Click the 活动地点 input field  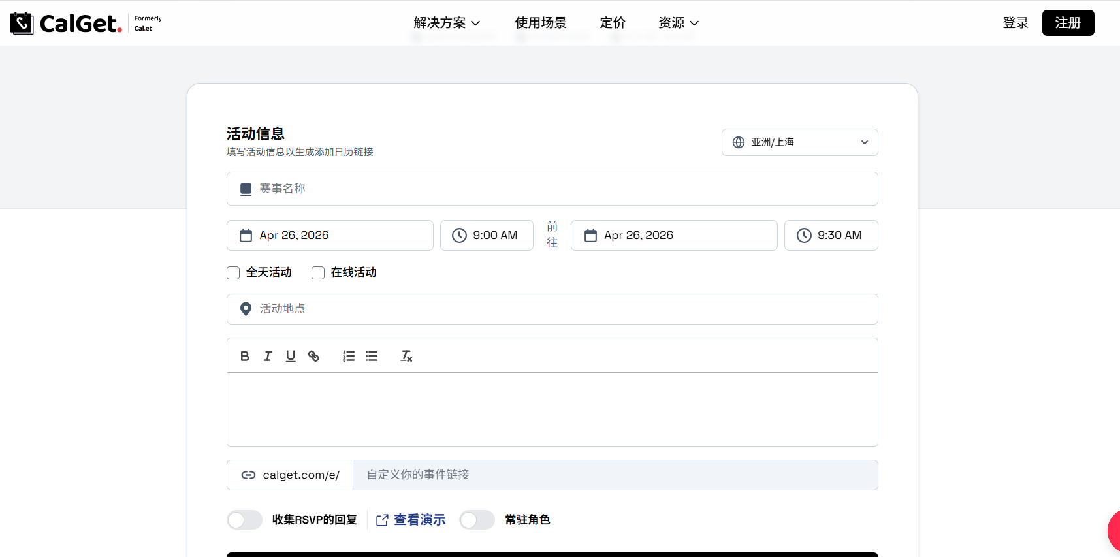coord(552,309)
